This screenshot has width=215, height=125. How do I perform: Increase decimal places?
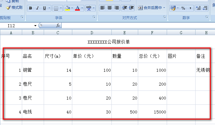point(198,8)
